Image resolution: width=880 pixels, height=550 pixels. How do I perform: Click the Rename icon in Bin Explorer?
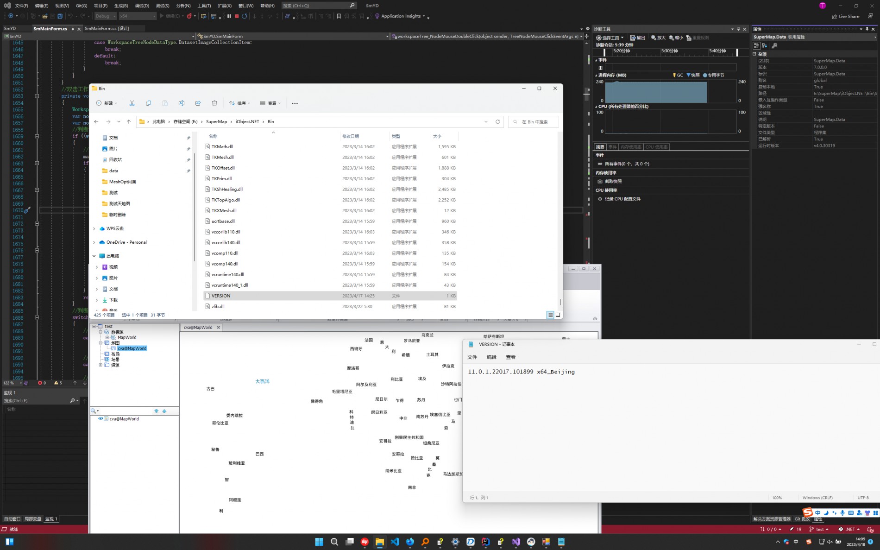(182, 103)
